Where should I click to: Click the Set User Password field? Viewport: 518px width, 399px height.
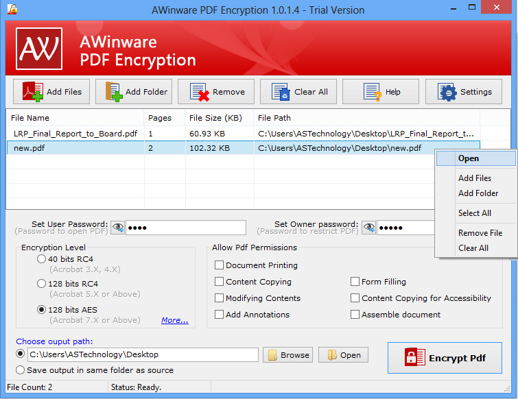click(186, 228)
